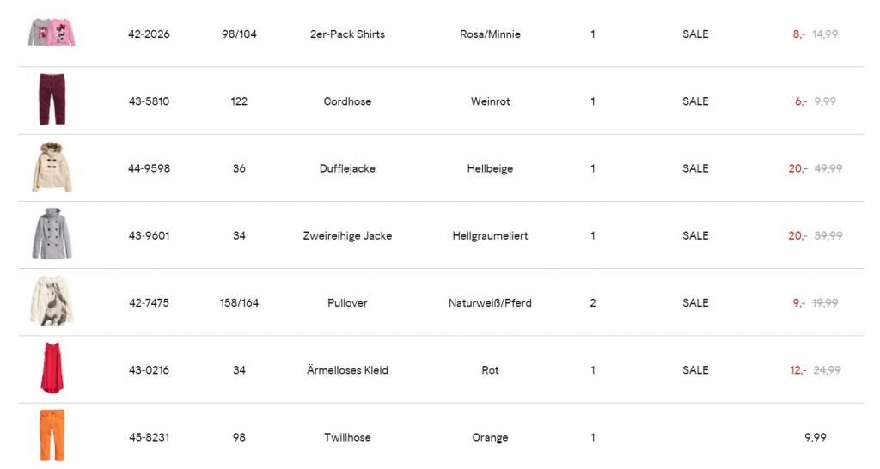Viewport: 880px width, 469px height.
Task: Open the white horse pullover thumbnail
Action: coord(52,301)
